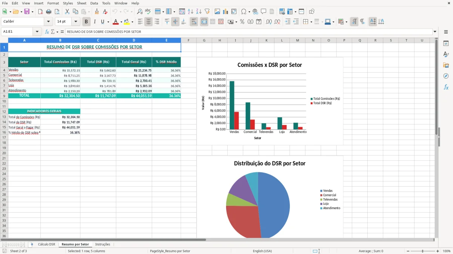Image resolution: width=453 pixels, height=254 pixels.
Task: Open the Background Color dropdown arrow
Action: (x=132, y=22)
